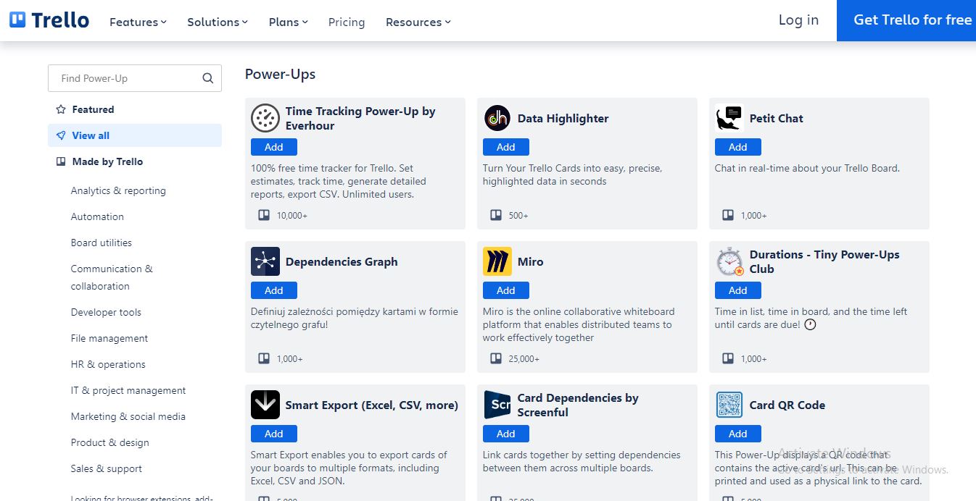This screenshot has height=501, width=976.
Task: Click the Data Highlighter logo icon
Action: 497,118
